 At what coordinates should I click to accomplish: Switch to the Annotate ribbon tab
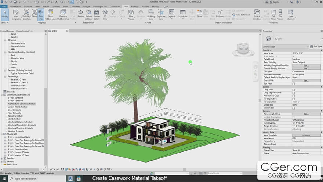pyautogui.click(x=75, y=7)
